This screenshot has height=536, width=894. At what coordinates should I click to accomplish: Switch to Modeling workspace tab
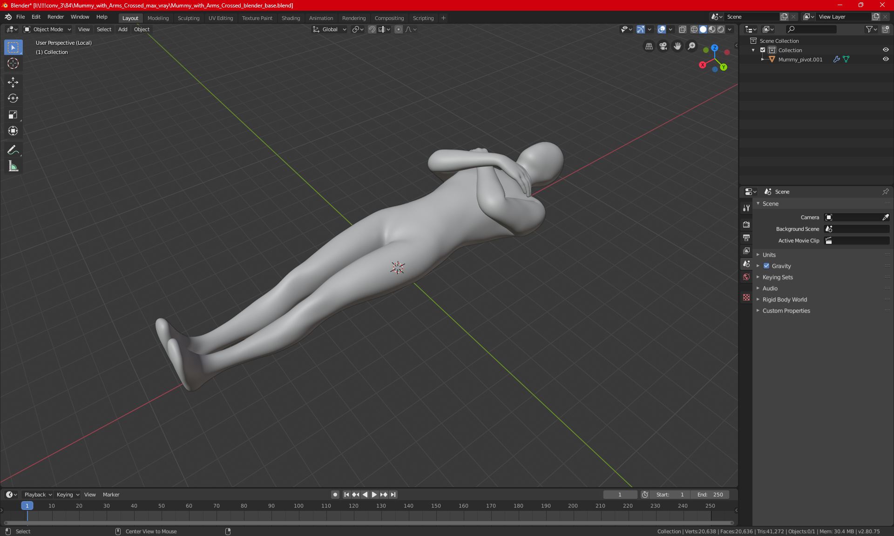(158, 18)
